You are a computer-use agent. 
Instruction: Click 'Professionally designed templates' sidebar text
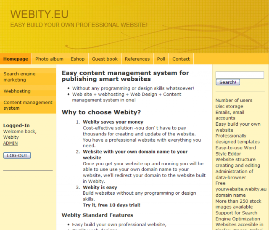[x=237, y=139]
